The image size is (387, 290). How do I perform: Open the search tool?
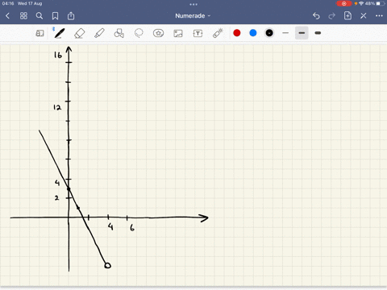[x=40, y=16]
